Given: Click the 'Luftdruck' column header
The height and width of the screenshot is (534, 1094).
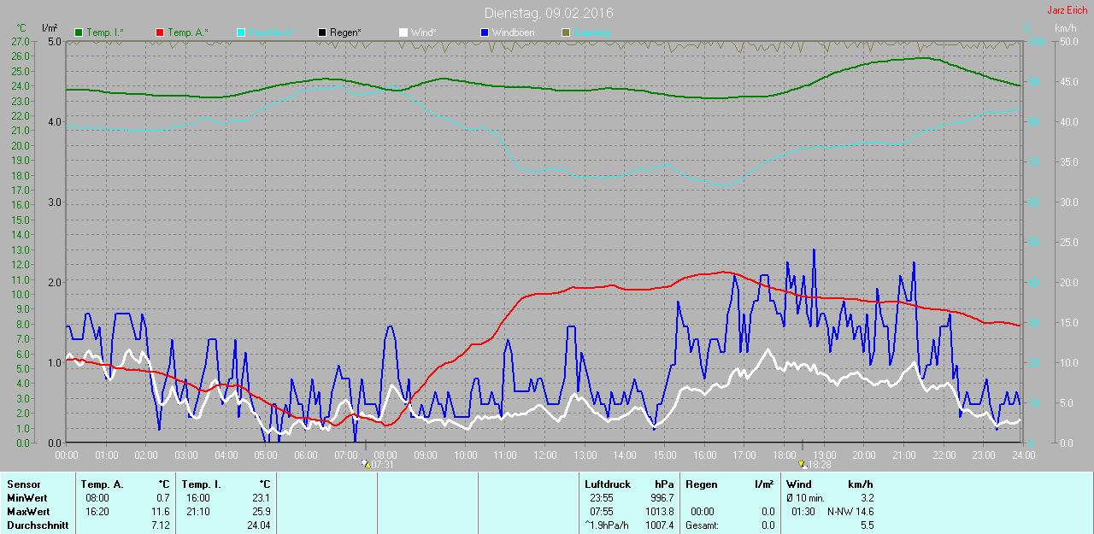Looking at the screenshot, I should 608,484.
